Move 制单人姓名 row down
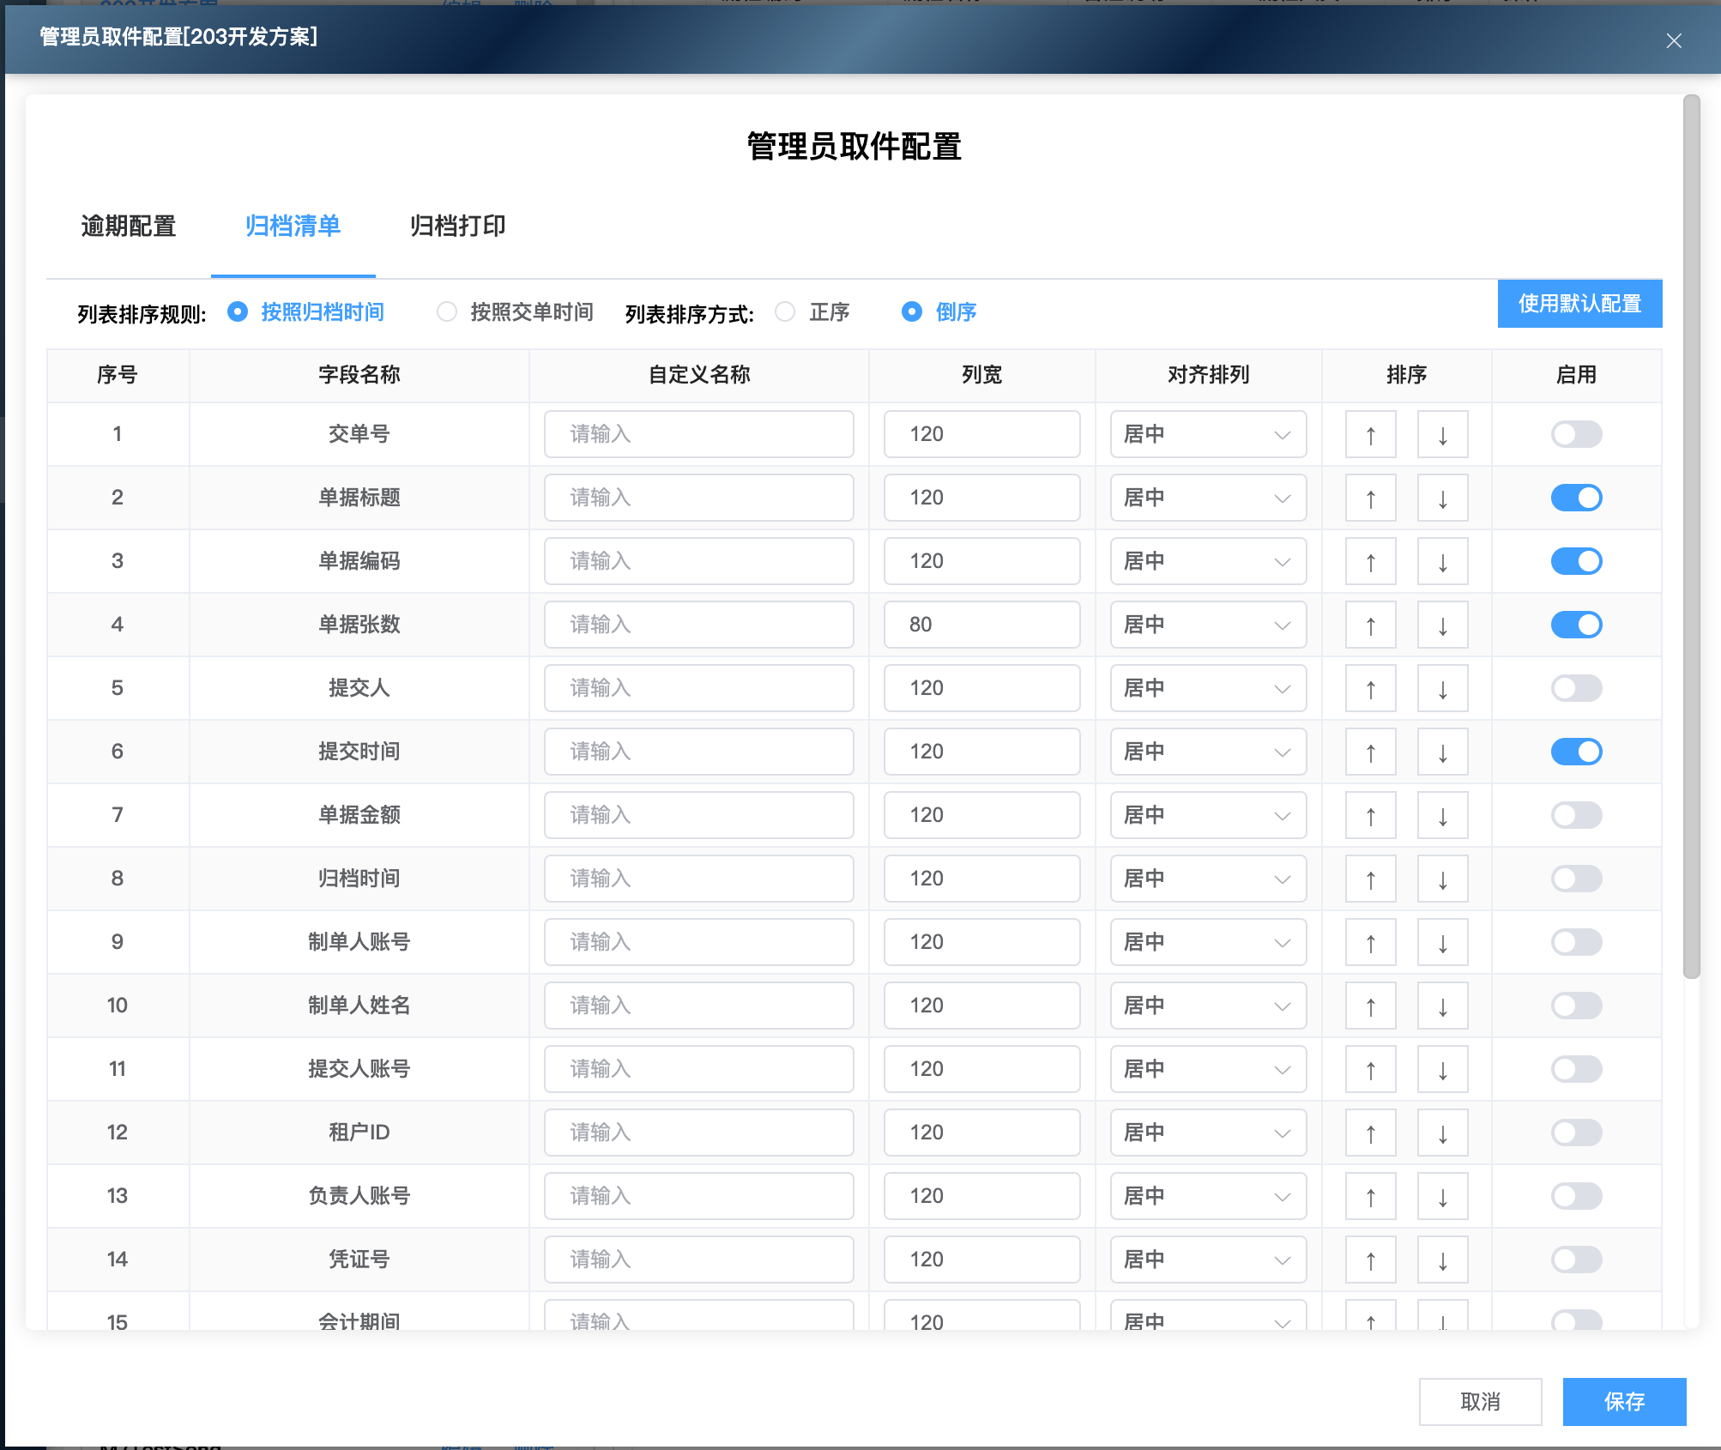The width and height of the screenshot is (1721, 1450). click(1442, 1006)
